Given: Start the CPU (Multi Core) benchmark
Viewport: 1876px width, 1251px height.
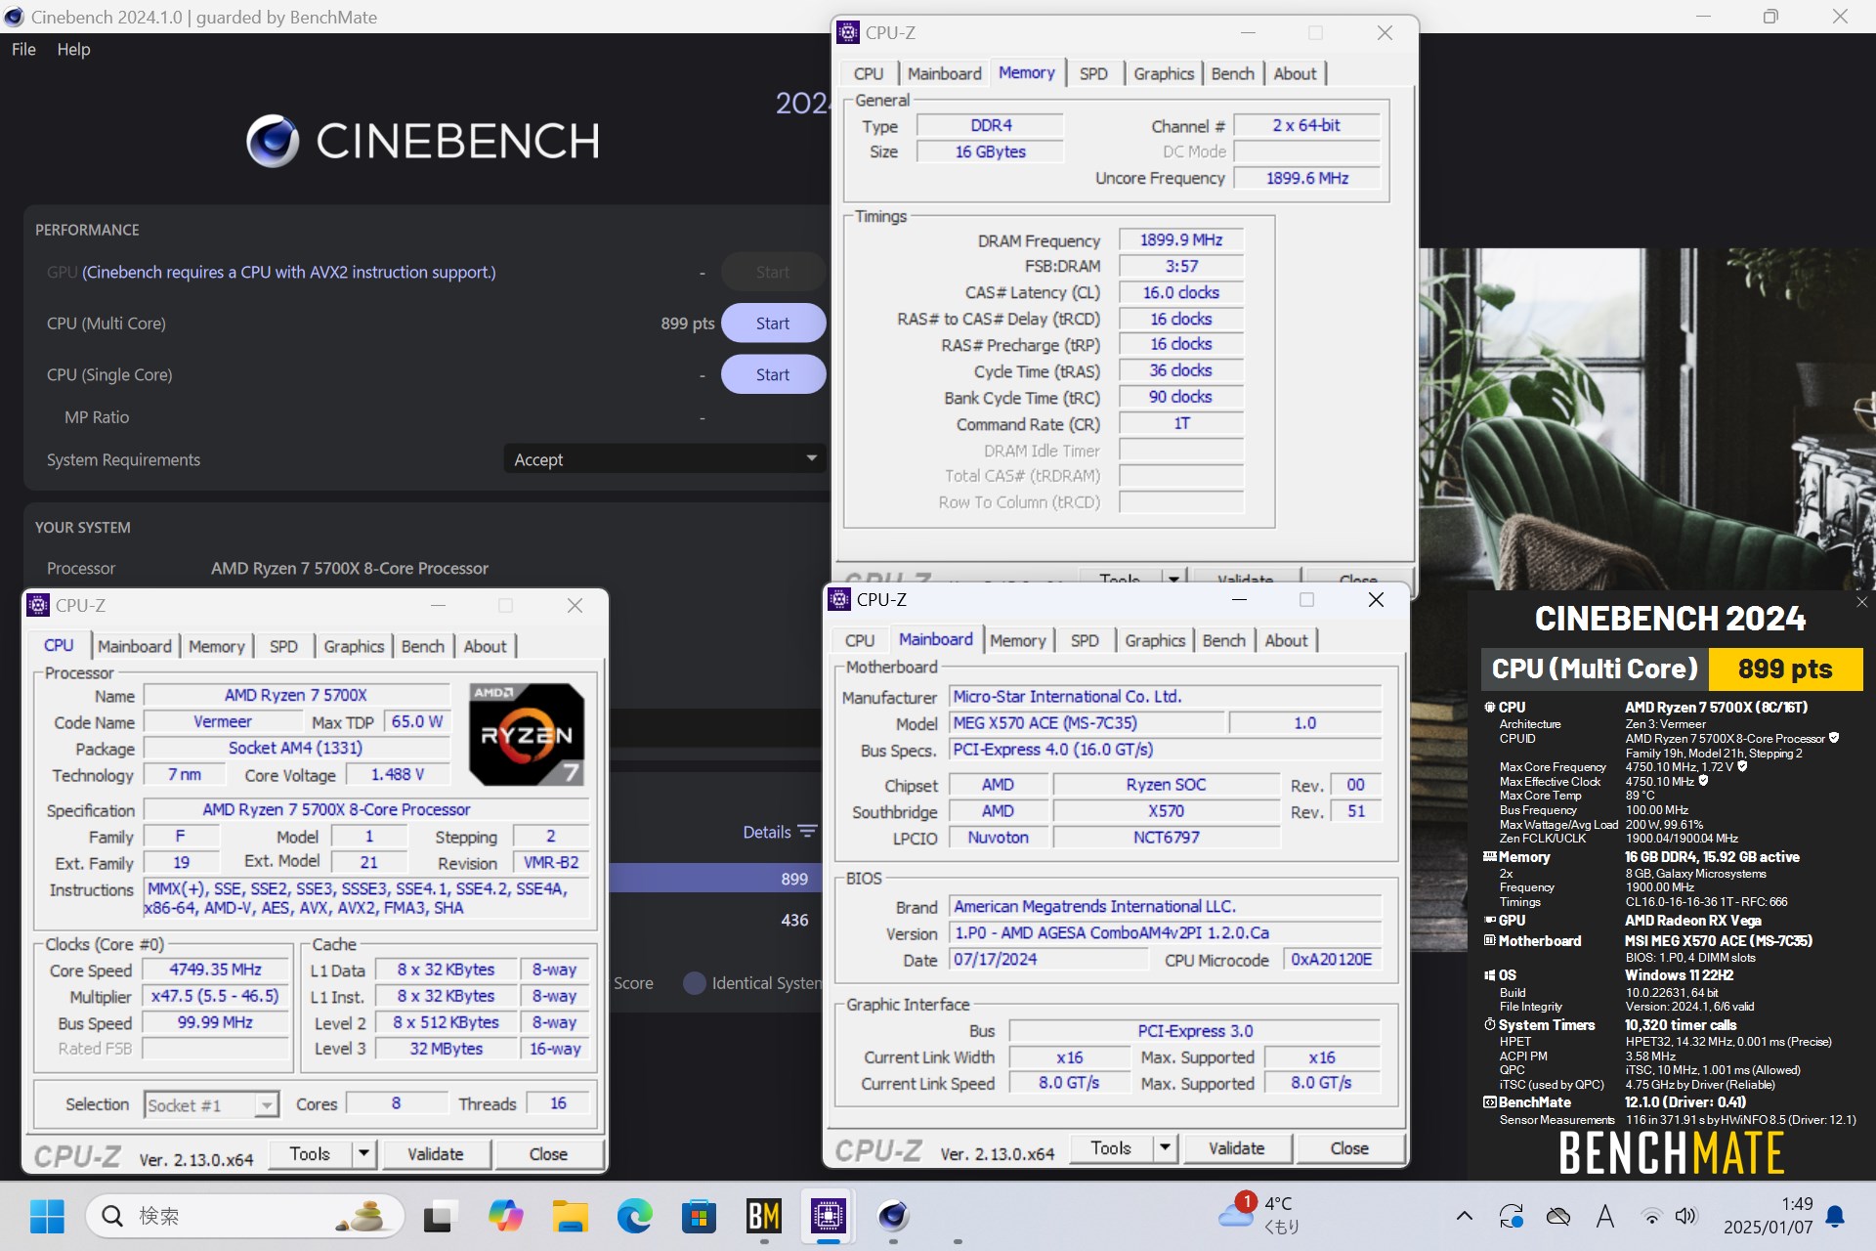Looking at the screenshot, I should click(773, 324).
